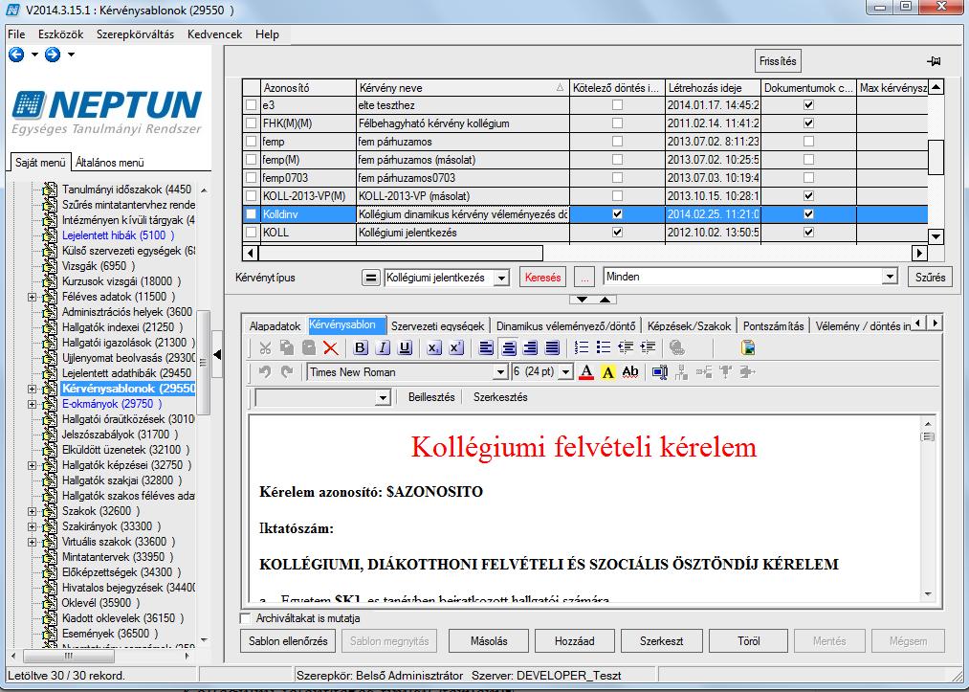969x692 pixels.
Task: Insert bulleted list
Action: (604, 347)
